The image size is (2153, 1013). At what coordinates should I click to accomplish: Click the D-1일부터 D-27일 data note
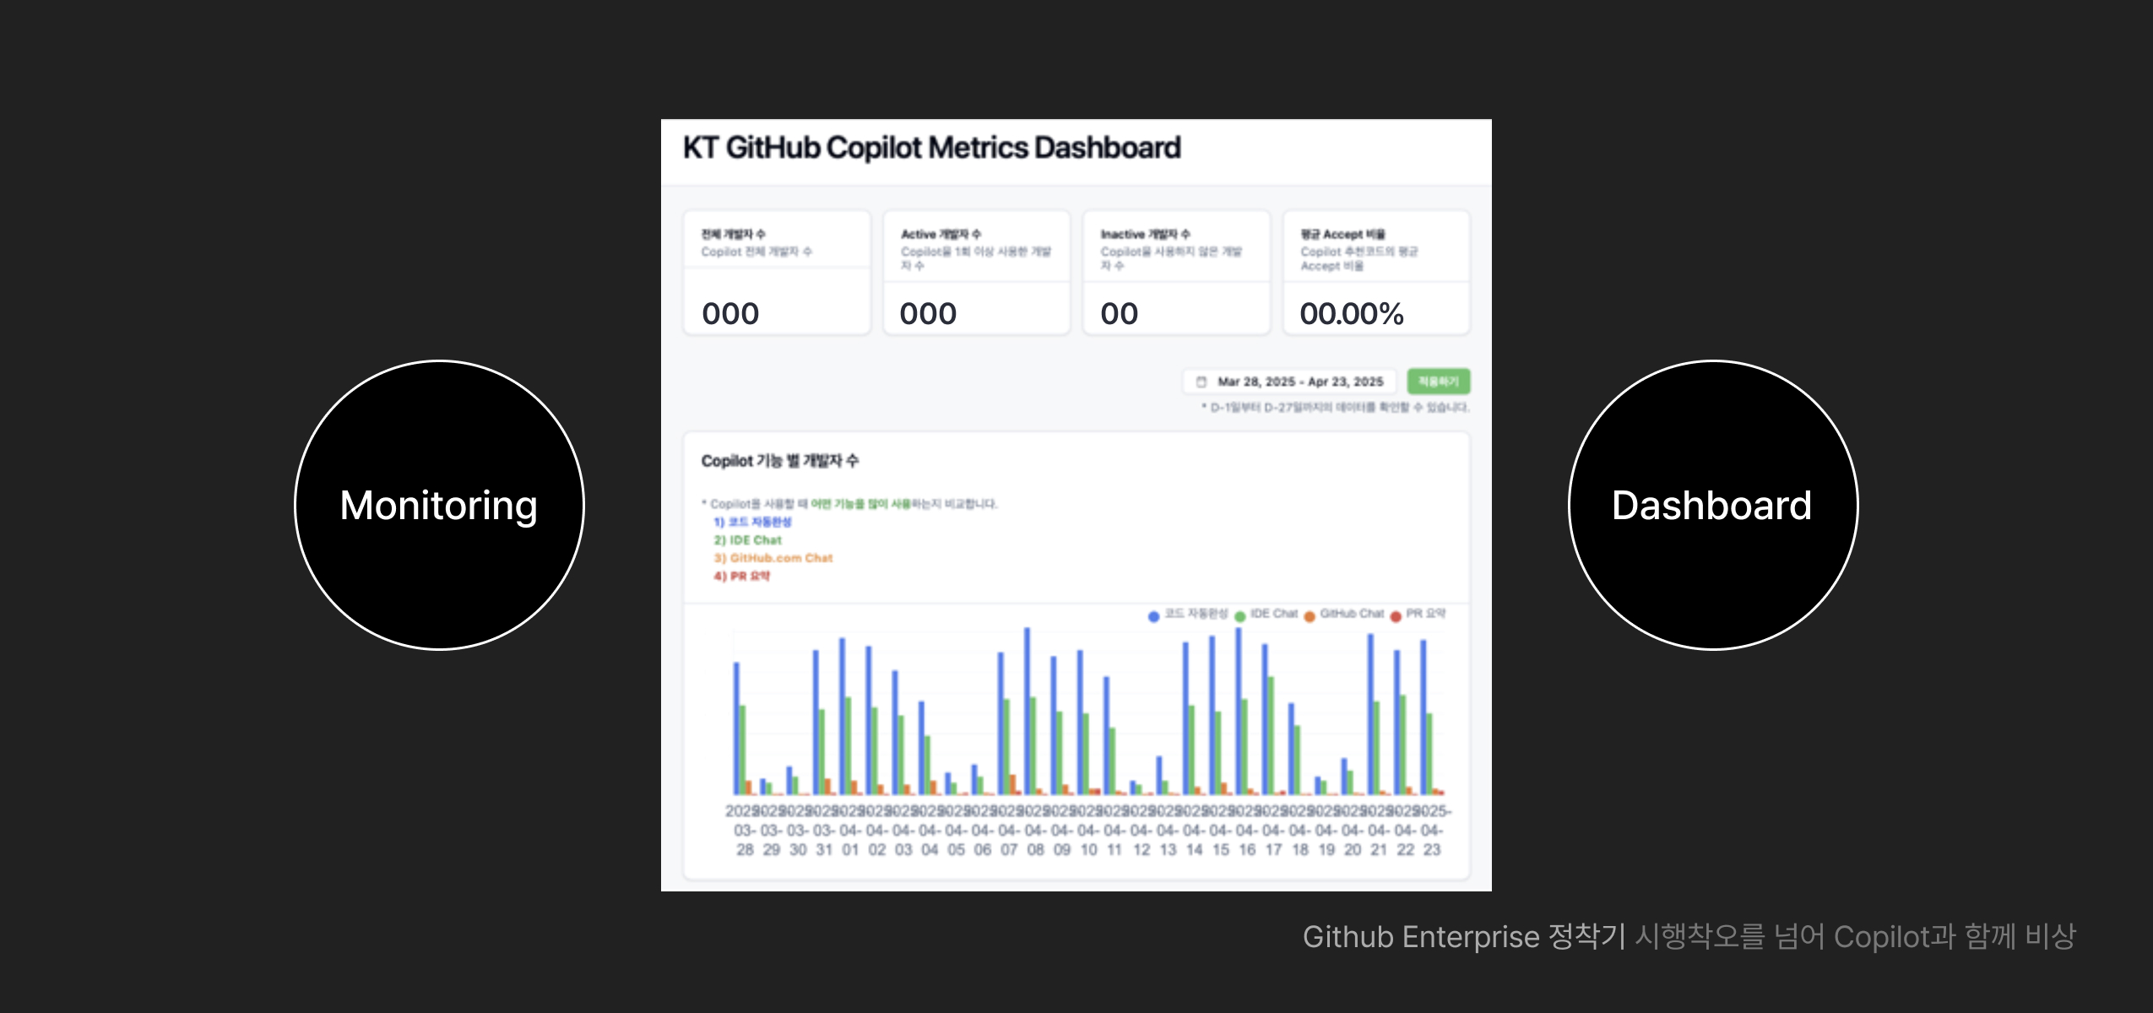[x=1335, y=408]
